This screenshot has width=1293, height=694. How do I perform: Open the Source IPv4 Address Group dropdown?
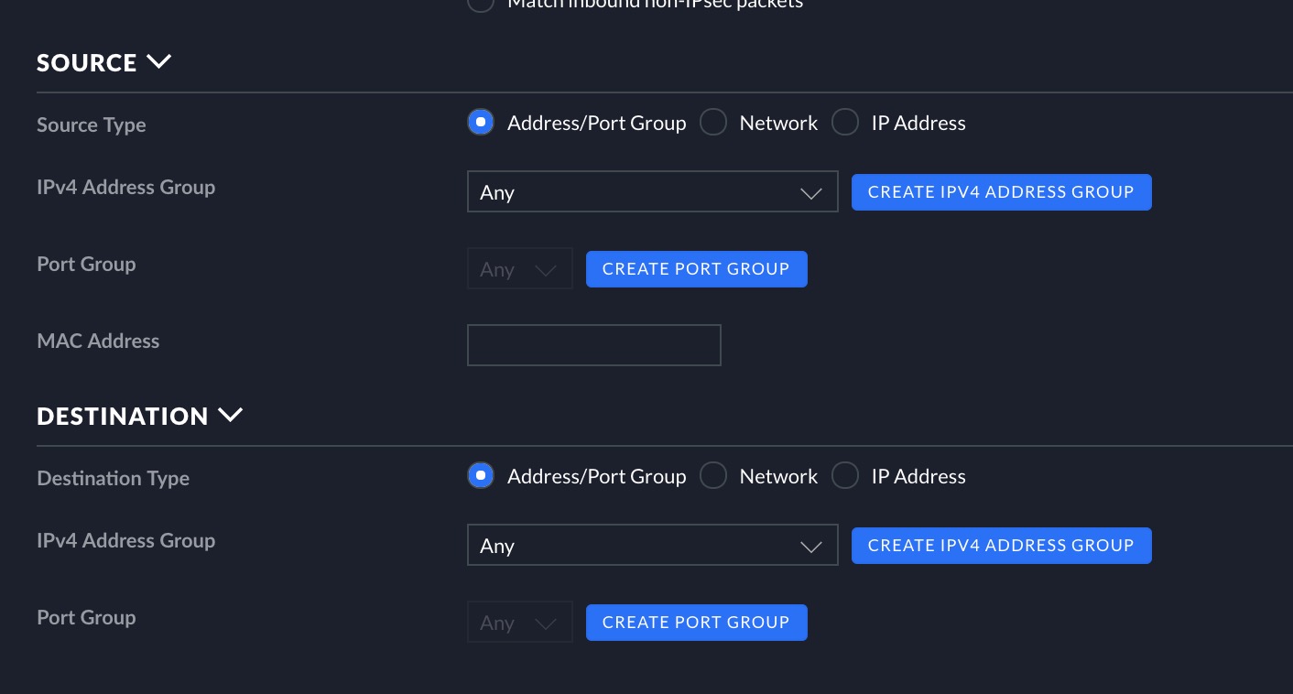tap(653, 192)
